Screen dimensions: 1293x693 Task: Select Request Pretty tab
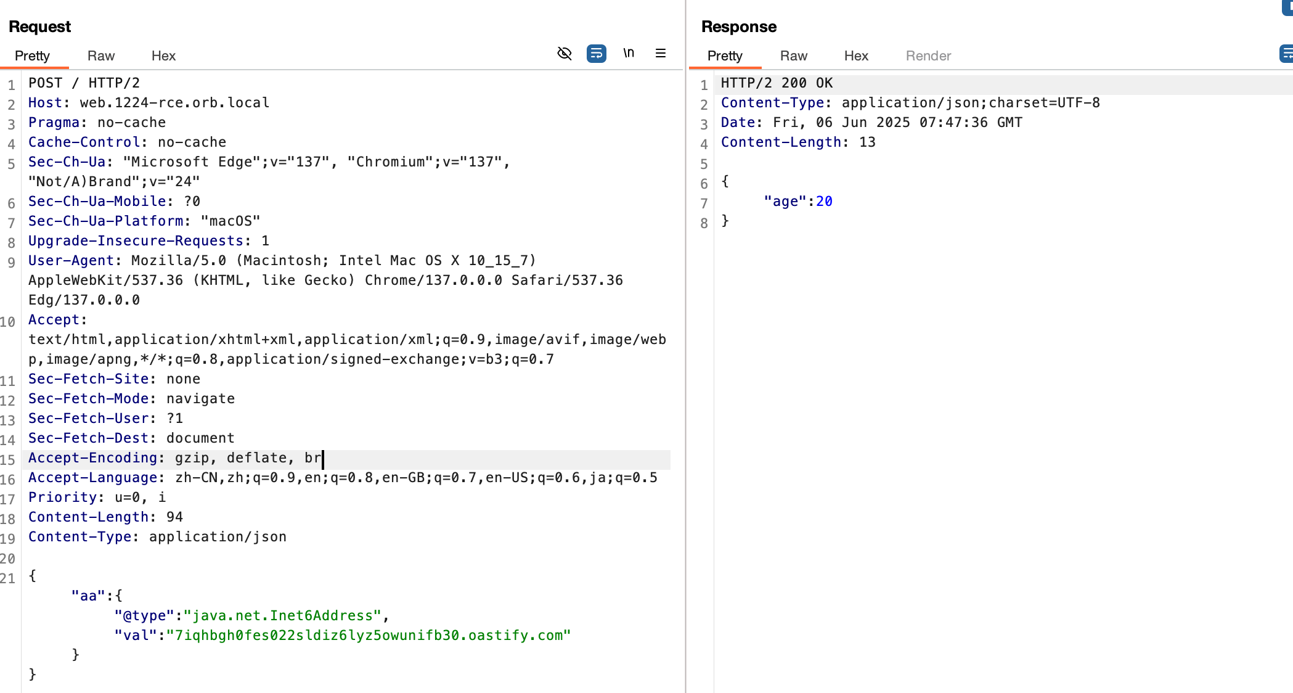(32, 56)
